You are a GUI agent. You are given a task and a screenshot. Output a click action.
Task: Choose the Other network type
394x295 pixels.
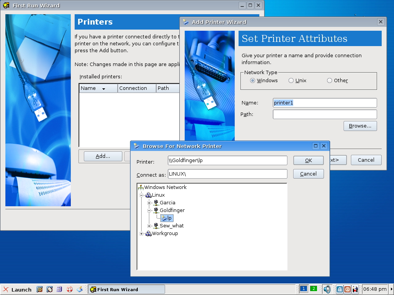tap(329, 81)
